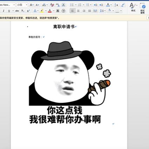Toggle subscript X2 formatting
This screenshot has width=149, height=149.
(23, 11)
